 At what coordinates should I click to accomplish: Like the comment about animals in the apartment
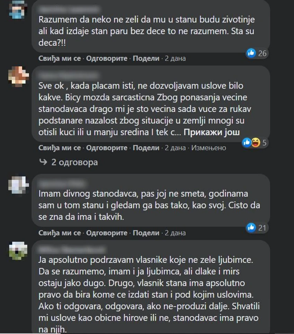pos(59,58)
